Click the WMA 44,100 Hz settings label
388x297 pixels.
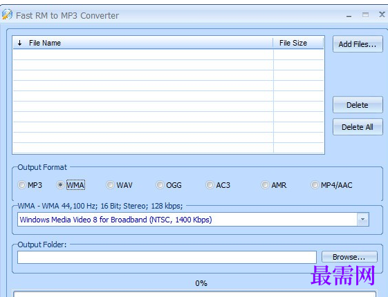point(100,206)
